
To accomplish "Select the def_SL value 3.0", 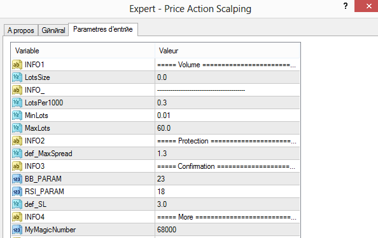I will coord(227,204).
